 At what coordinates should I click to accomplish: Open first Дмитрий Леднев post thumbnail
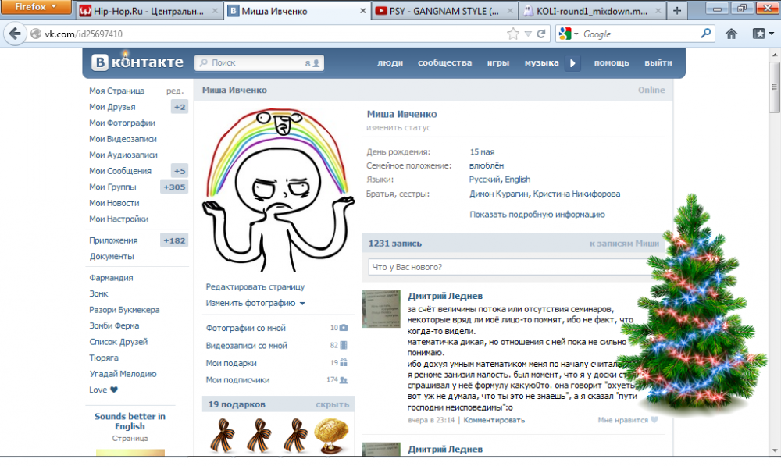point(381,308)
